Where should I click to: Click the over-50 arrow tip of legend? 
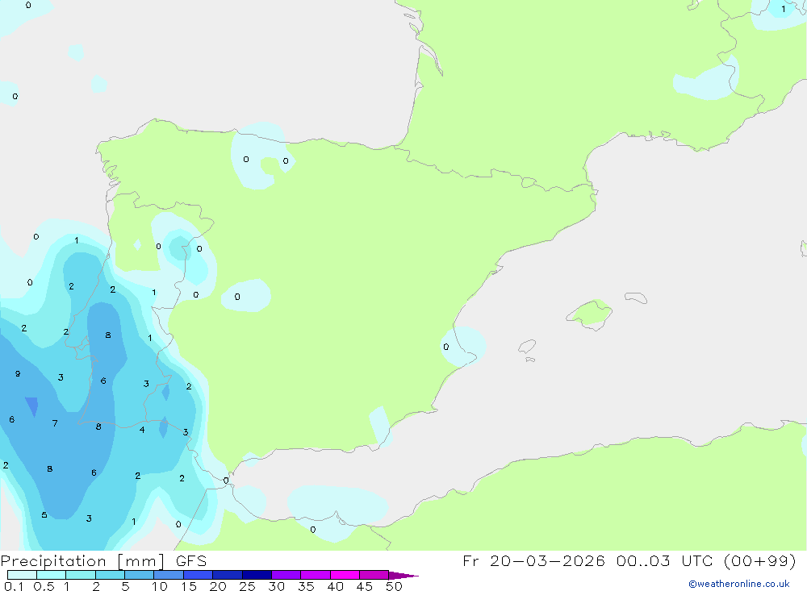[x=404, y=576]
